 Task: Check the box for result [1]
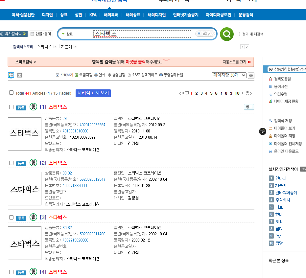(11, 107)
